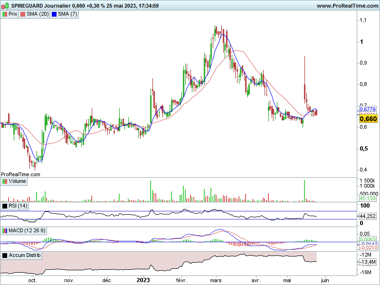Open the SMA (20) indicator label
The height and width of the screenshot is (285, 380).
38,14
